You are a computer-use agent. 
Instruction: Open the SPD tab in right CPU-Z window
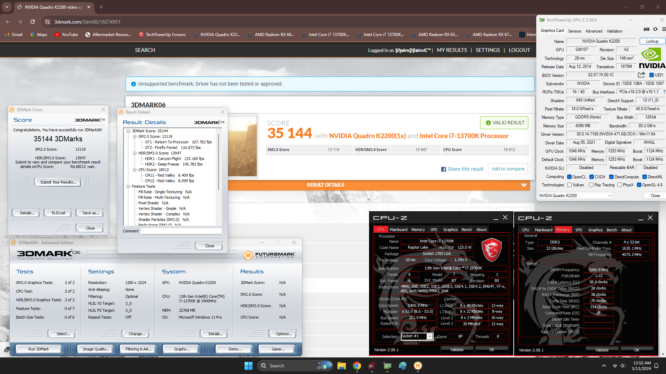tap(579, 230)
